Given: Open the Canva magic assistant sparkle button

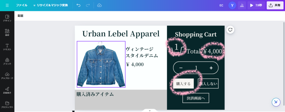Looking at the screenshot, I should [276, 102].
